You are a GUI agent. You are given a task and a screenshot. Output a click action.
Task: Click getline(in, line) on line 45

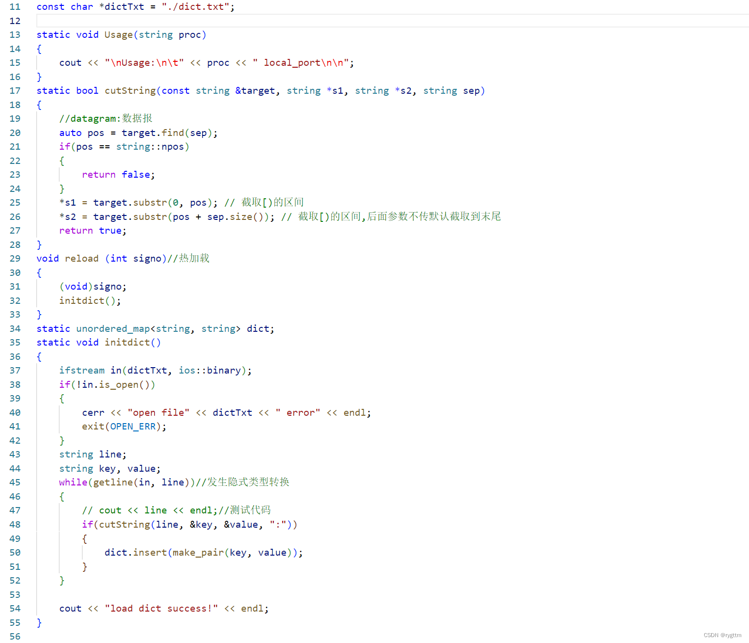141,482
